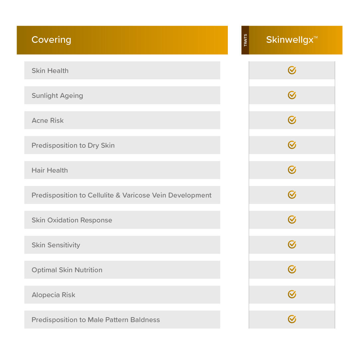Screen dimensions: 359x359
Task: Click the Hair Health checkmark icon
Action: 292,170
